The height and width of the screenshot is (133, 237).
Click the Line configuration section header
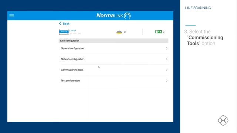click(x=113, y=41)
